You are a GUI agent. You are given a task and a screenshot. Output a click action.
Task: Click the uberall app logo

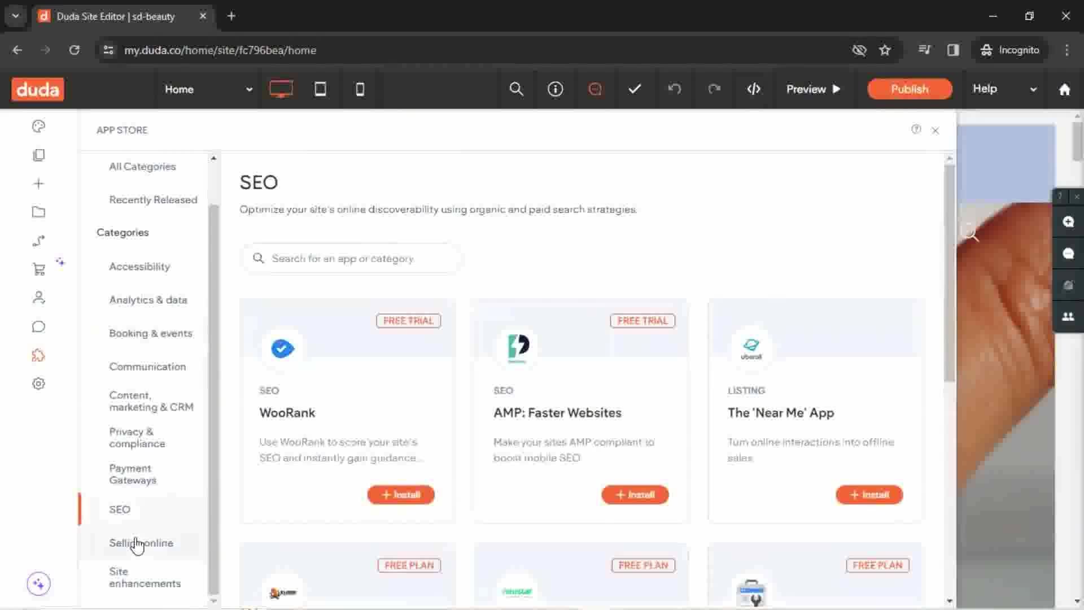(751, 348)
